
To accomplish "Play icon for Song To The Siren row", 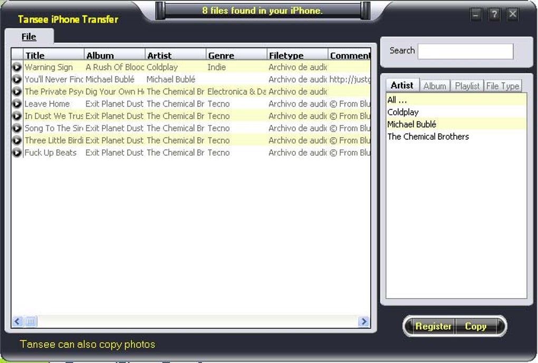I will tap(17, 128).
